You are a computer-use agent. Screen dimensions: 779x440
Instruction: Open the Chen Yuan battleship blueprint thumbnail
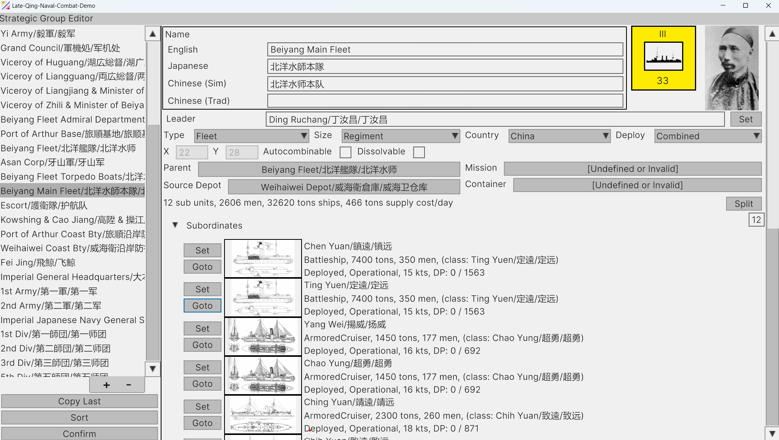(x=263, y=258)
